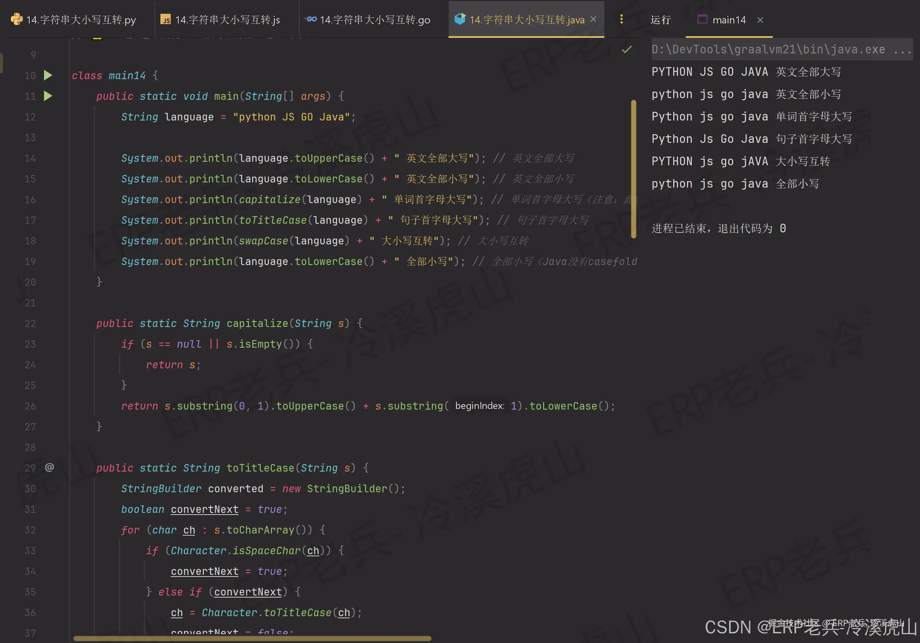Image resolution: width=920 pixels, height=643 pixels.
Task: Click the run gutter arrow beside class main14
Action: pos(48,75)
